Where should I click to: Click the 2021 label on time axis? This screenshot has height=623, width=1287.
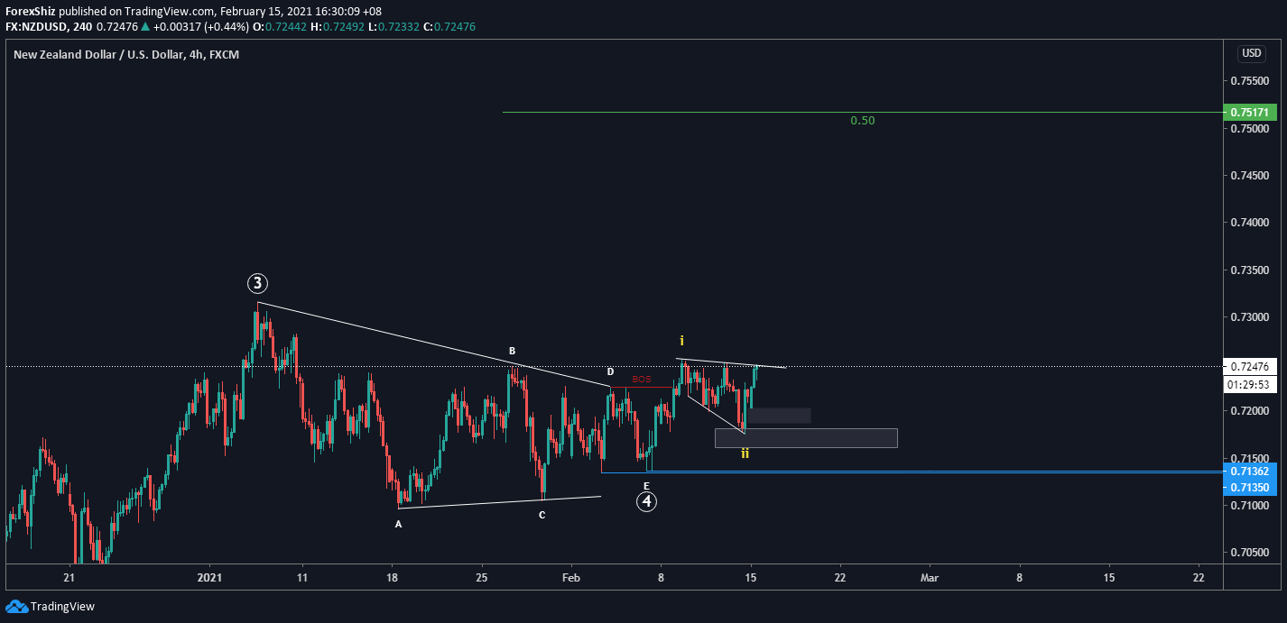(209, 577)
